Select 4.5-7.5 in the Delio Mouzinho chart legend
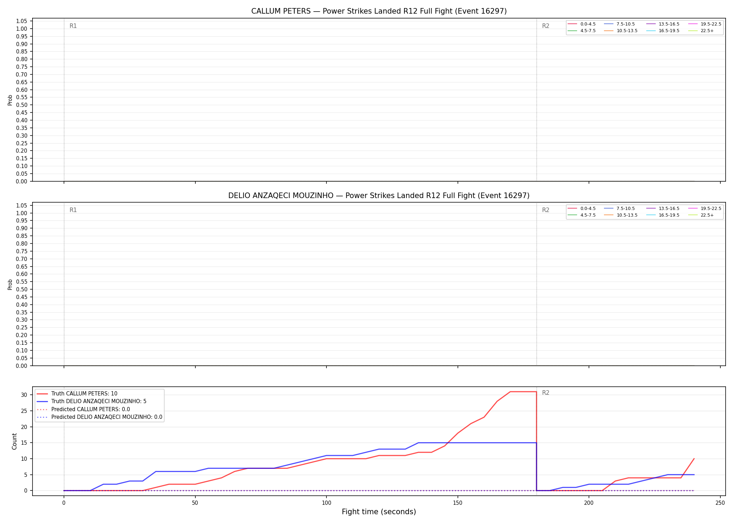Screen dimensions: 734x524 [582, 215]
